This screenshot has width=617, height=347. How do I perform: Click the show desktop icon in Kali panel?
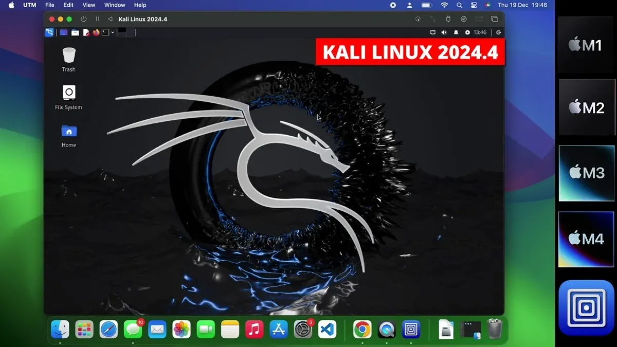click(x=64, y=32)
